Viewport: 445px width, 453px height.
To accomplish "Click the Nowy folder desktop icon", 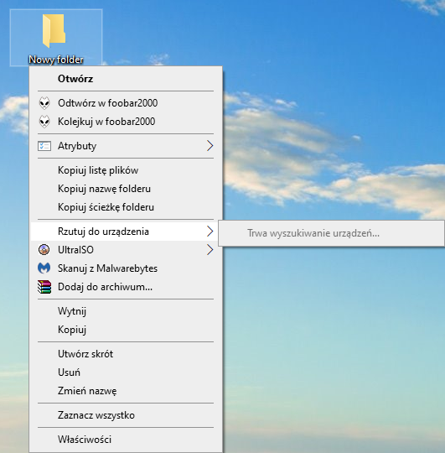I will pyautogui.click(x=56, y=38).
